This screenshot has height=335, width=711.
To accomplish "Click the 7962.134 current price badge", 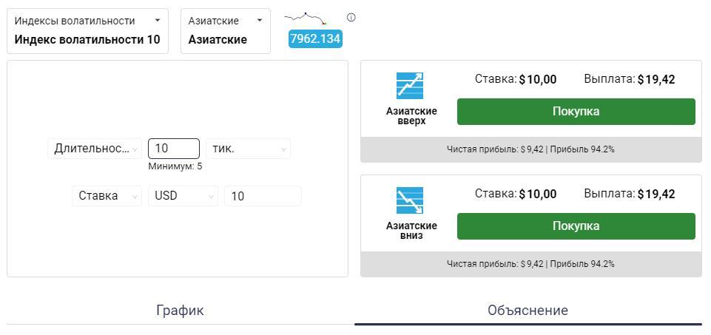I will point(315,38).
